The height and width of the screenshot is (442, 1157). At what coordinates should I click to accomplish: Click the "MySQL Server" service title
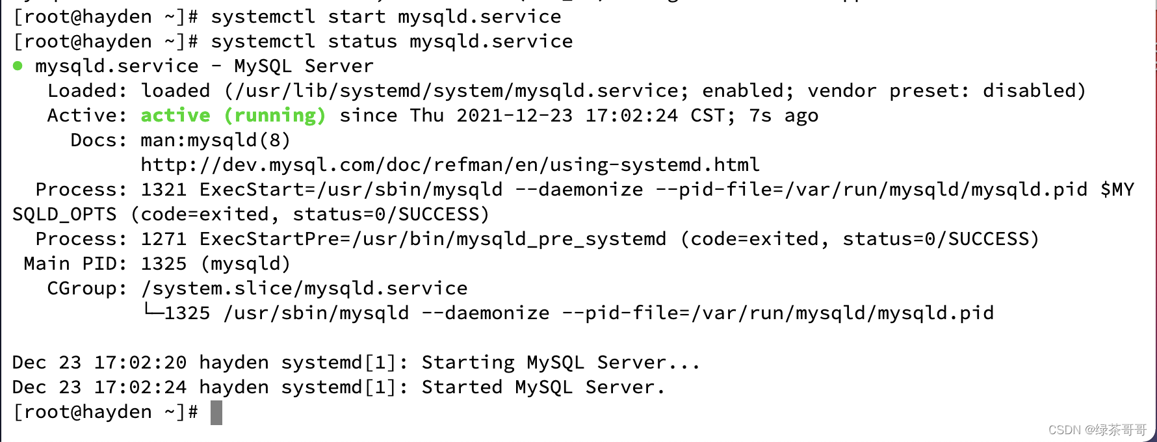point(304,66)
